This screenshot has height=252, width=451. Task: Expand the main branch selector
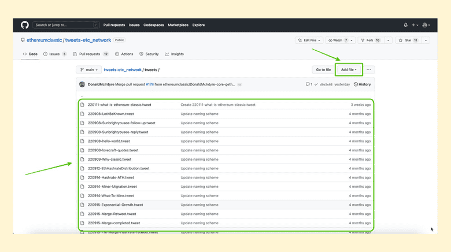[x=88, y=70]
